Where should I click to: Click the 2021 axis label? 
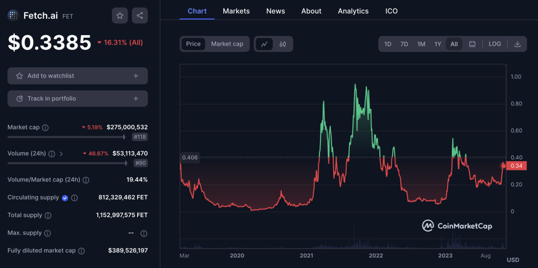click(x=306, y=255)
